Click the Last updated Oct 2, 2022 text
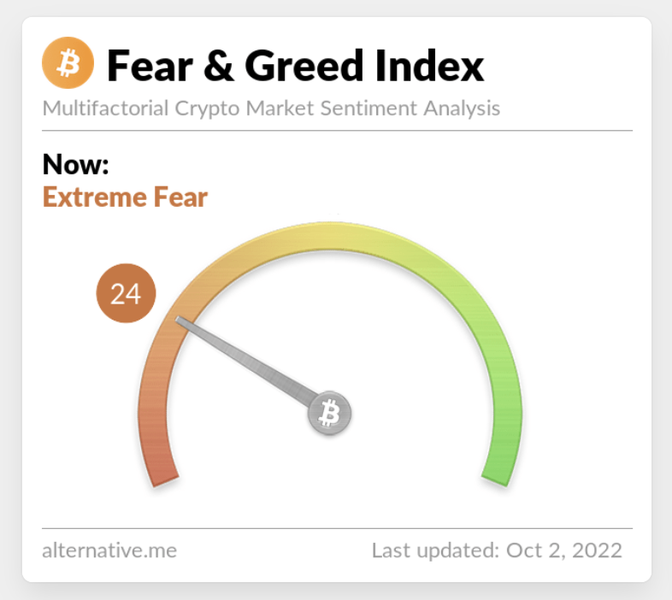 point(497,550)
